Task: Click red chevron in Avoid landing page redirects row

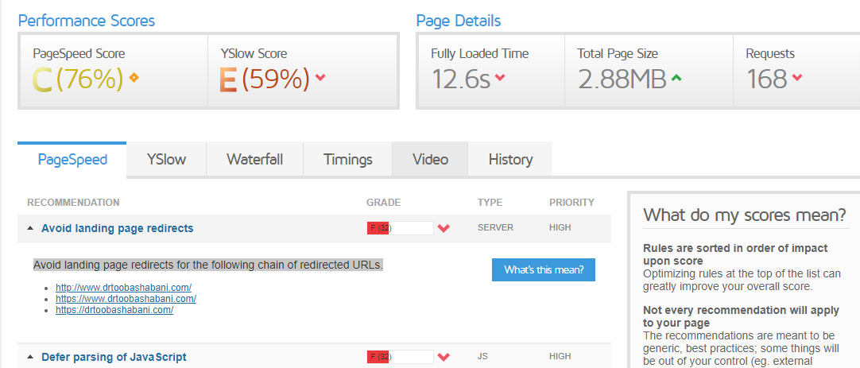Action: point(444,229)
